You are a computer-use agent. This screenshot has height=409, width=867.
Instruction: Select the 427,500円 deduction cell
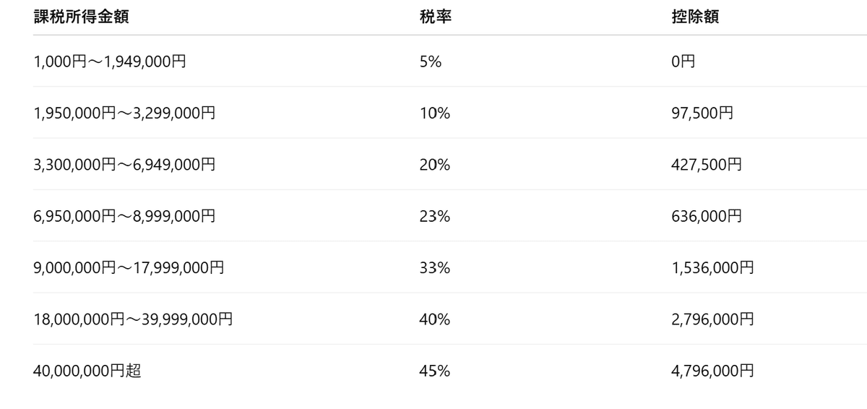pos(706,165)
